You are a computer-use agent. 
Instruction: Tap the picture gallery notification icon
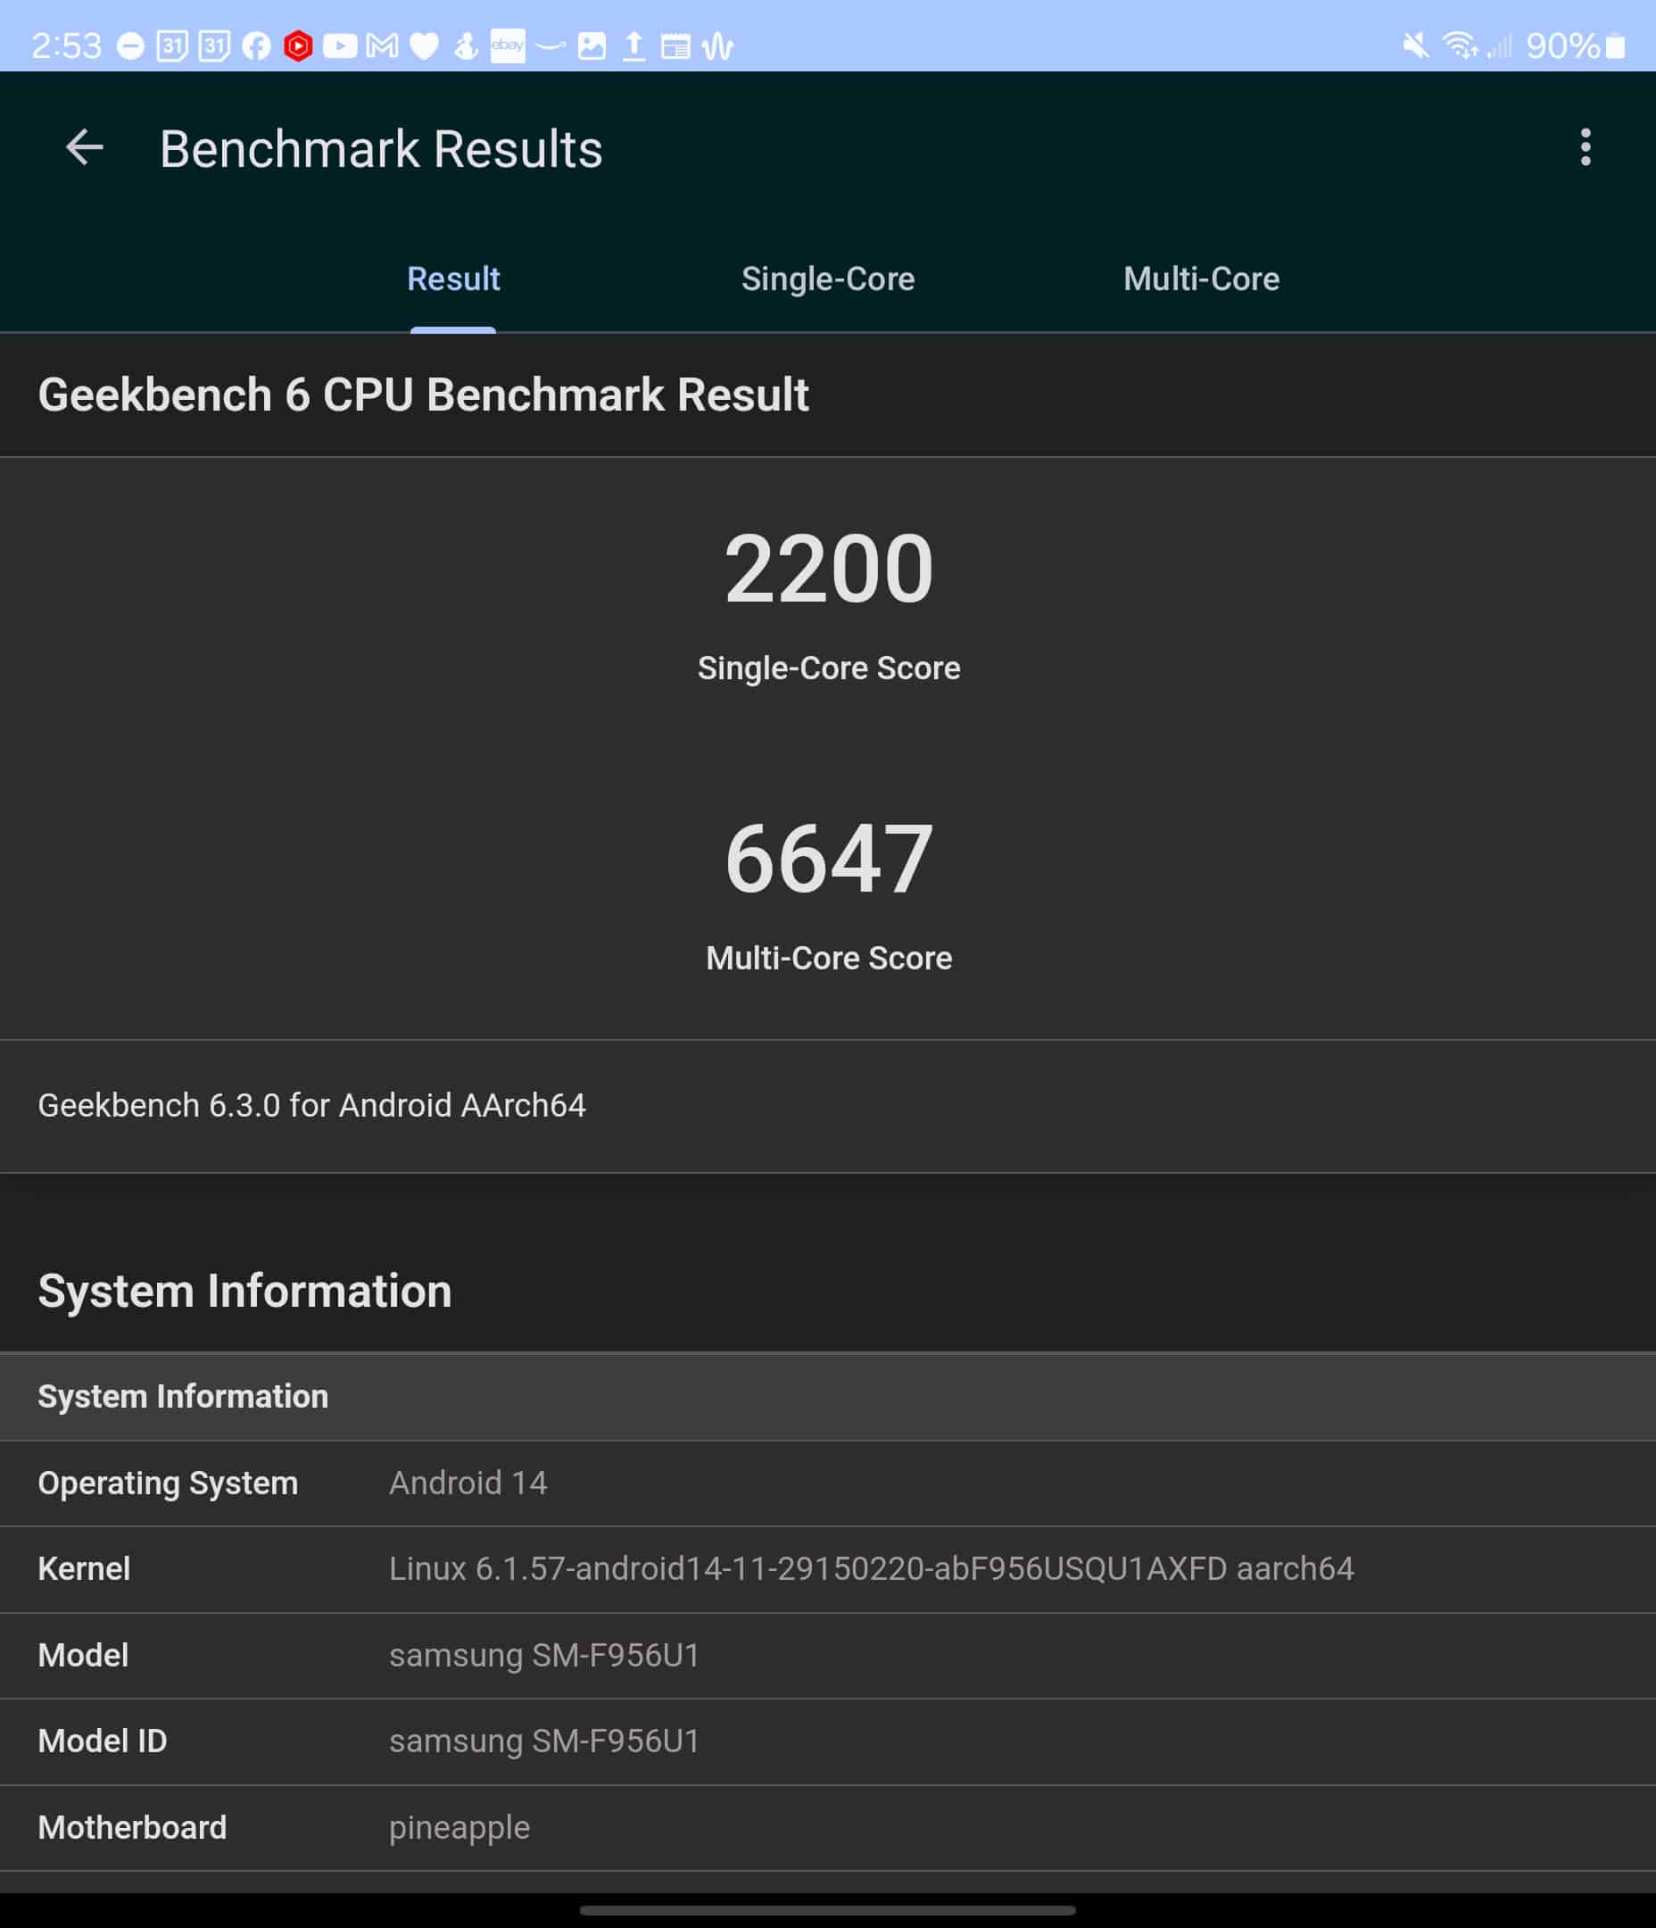[592, 46]
